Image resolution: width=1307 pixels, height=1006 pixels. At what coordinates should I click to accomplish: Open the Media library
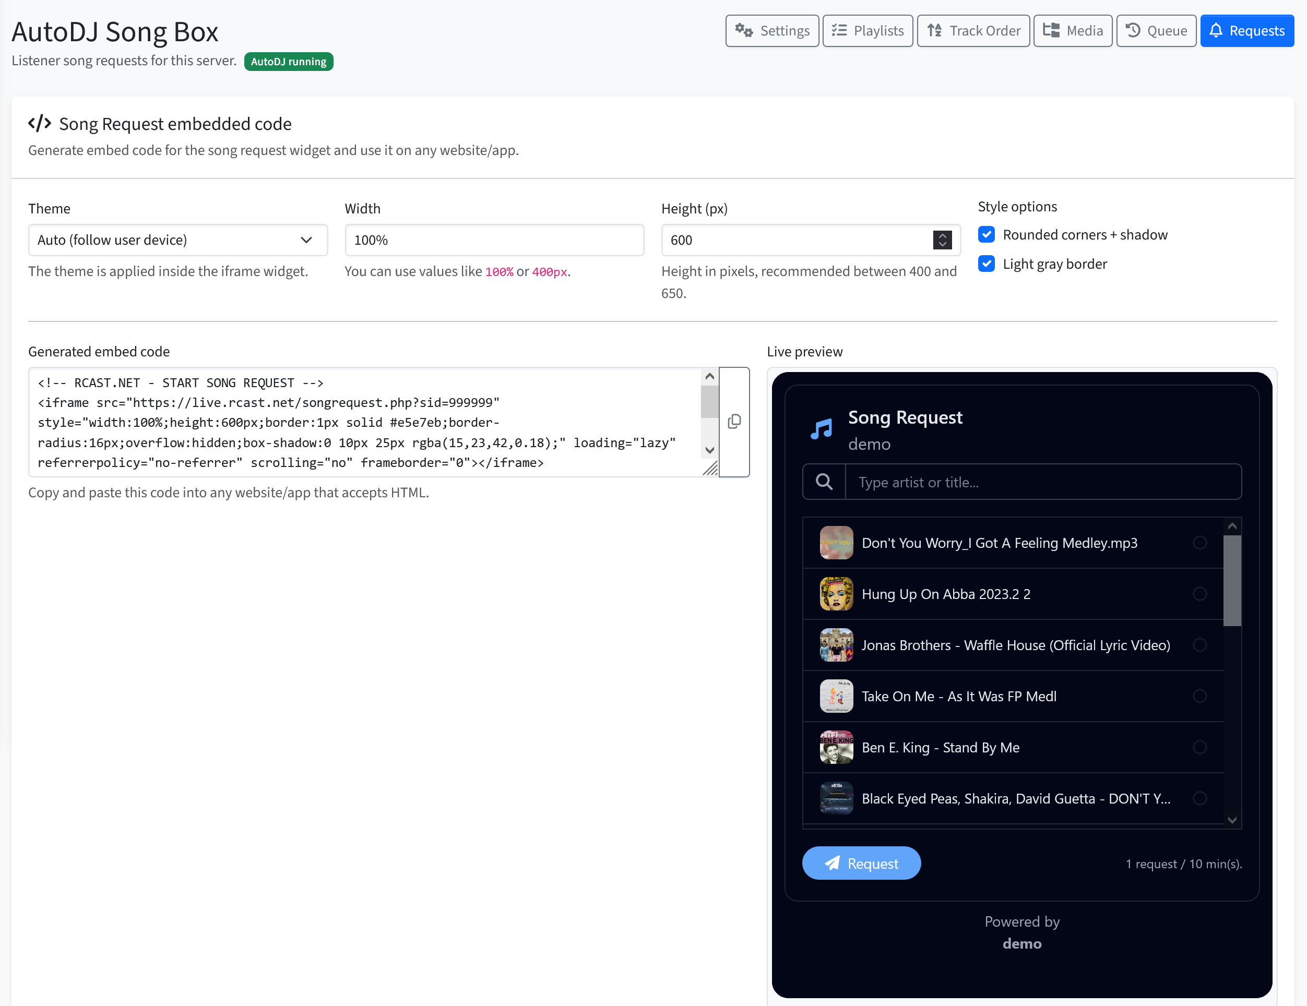tap(1073, 30)
